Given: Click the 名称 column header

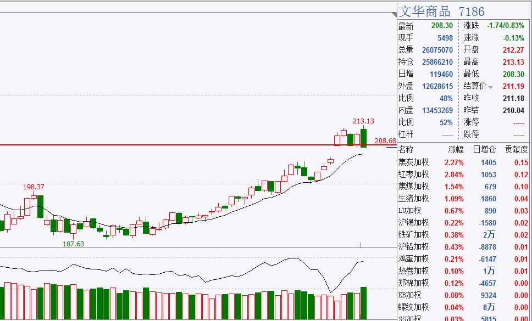Looking at the screenshot, I should click(406, 150).
